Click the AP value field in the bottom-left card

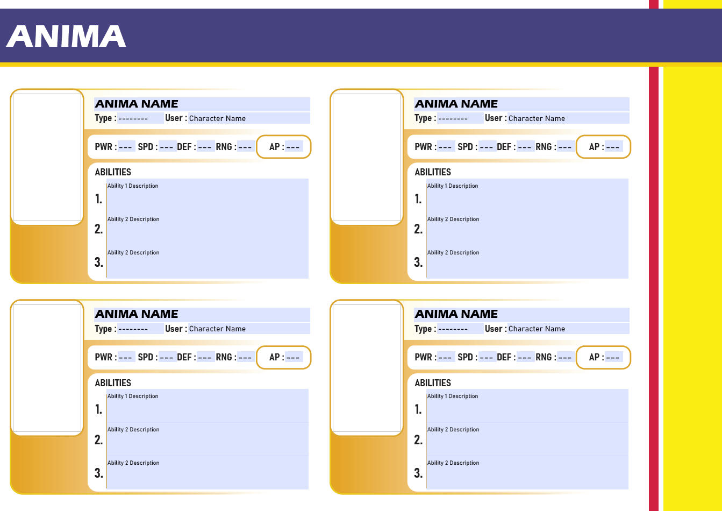tap(294, 357)
